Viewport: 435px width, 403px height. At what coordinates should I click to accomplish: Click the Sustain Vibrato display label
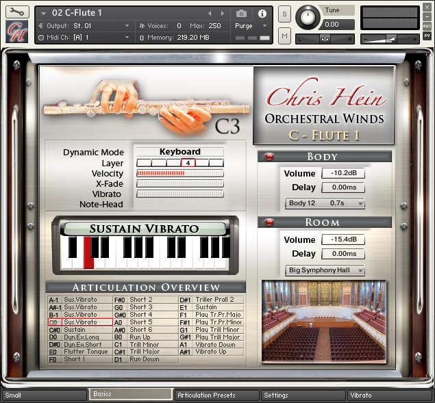145,229
